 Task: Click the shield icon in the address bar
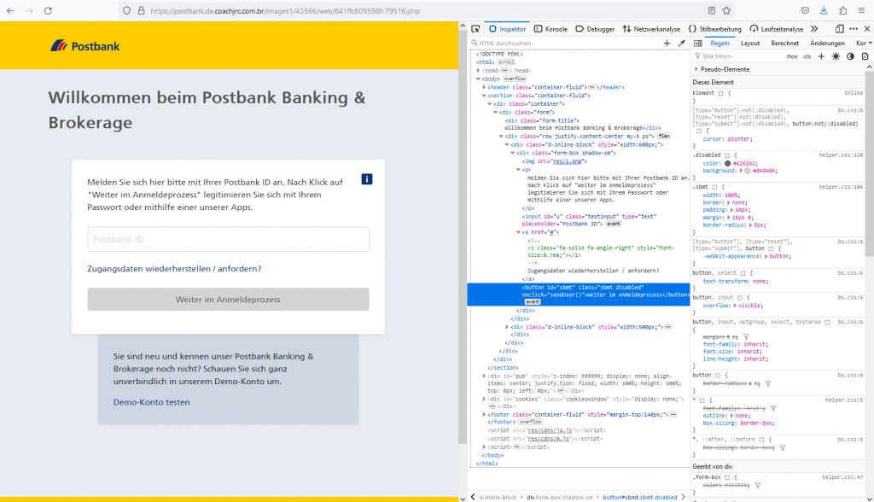coord(125,10)
